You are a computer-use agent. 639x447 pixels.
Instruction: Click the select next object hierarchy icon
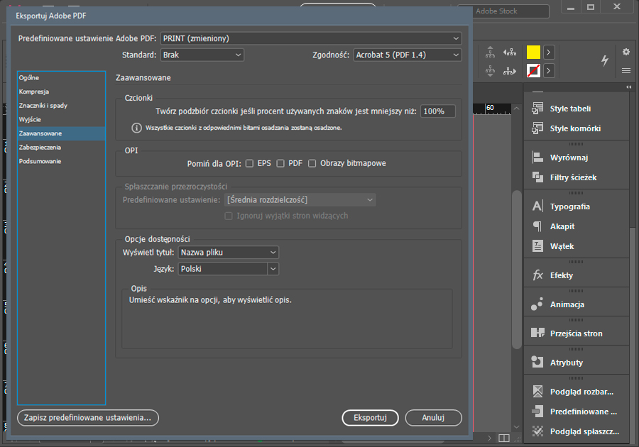509,71
